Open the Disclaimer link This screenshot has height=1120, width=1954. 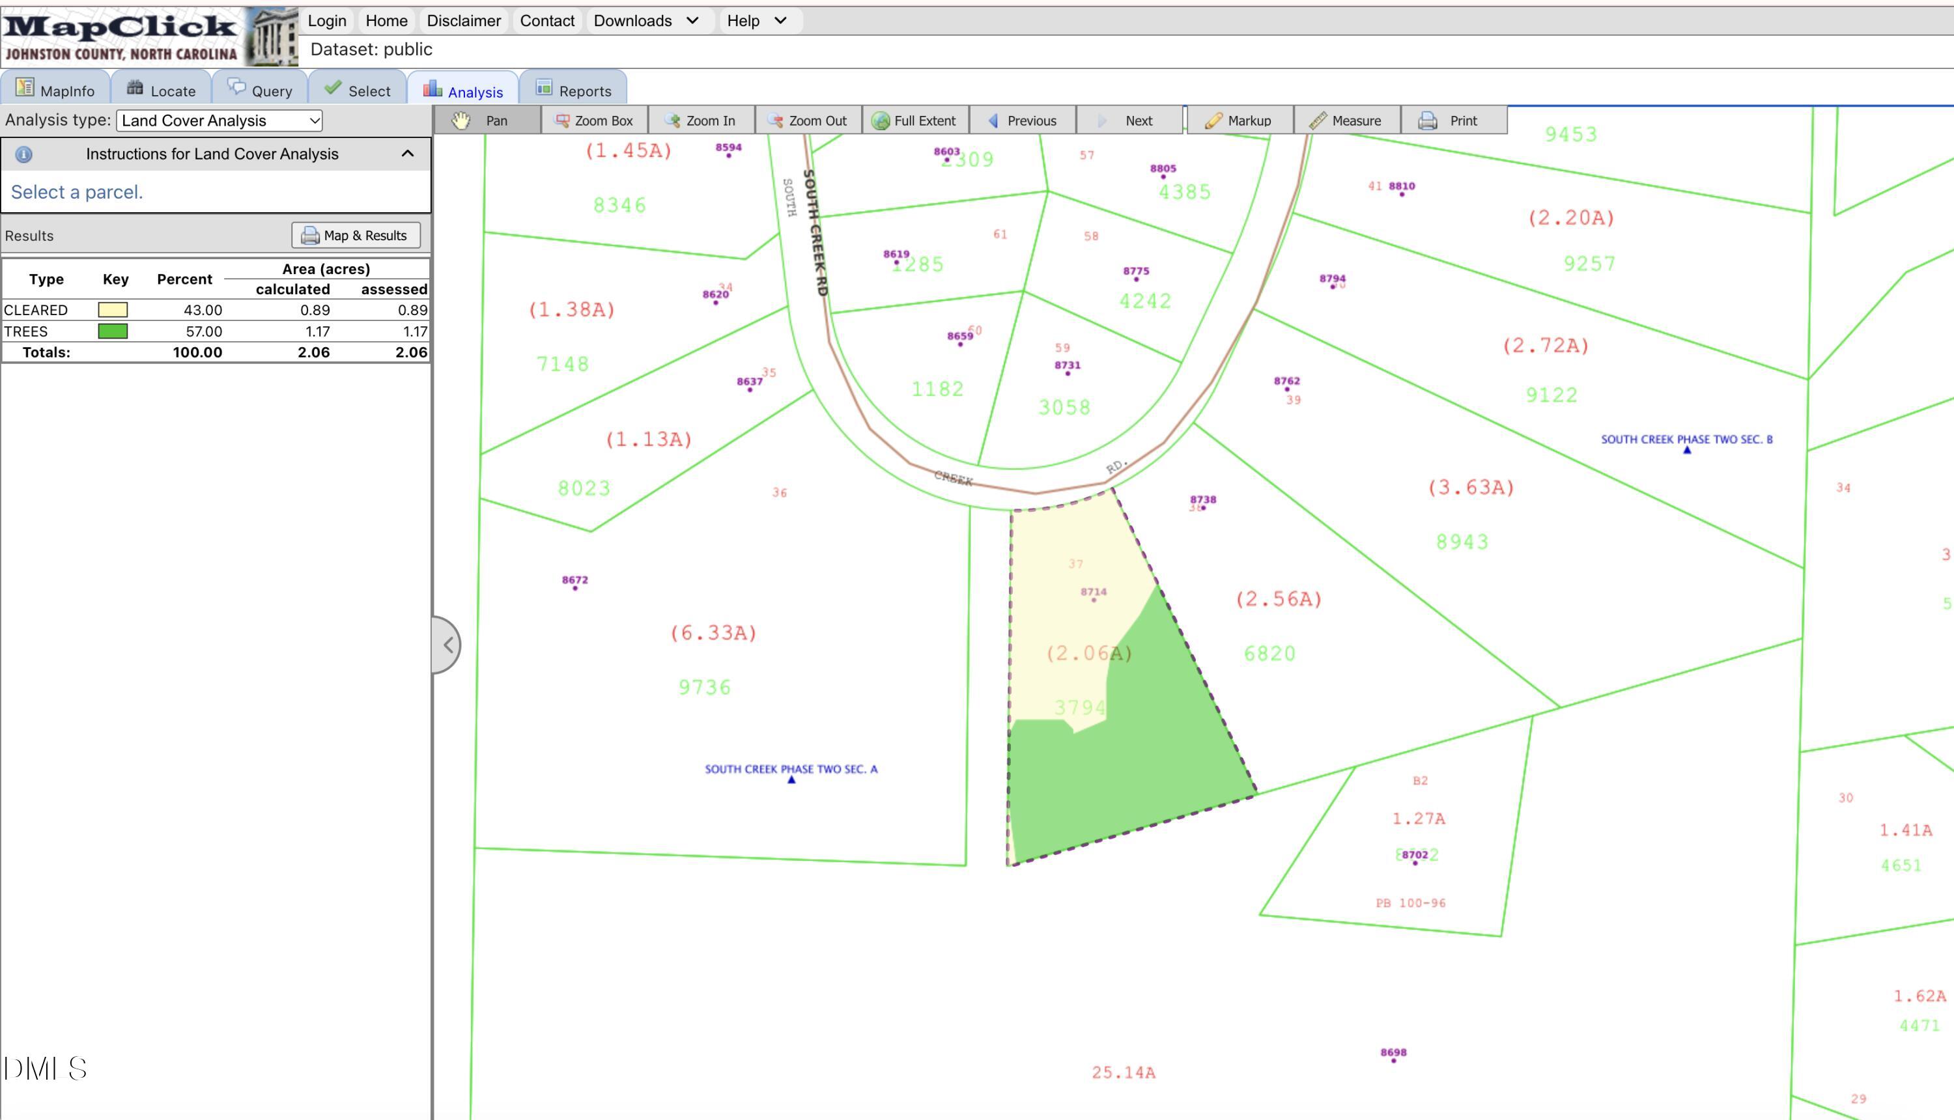tap(464, 21)
